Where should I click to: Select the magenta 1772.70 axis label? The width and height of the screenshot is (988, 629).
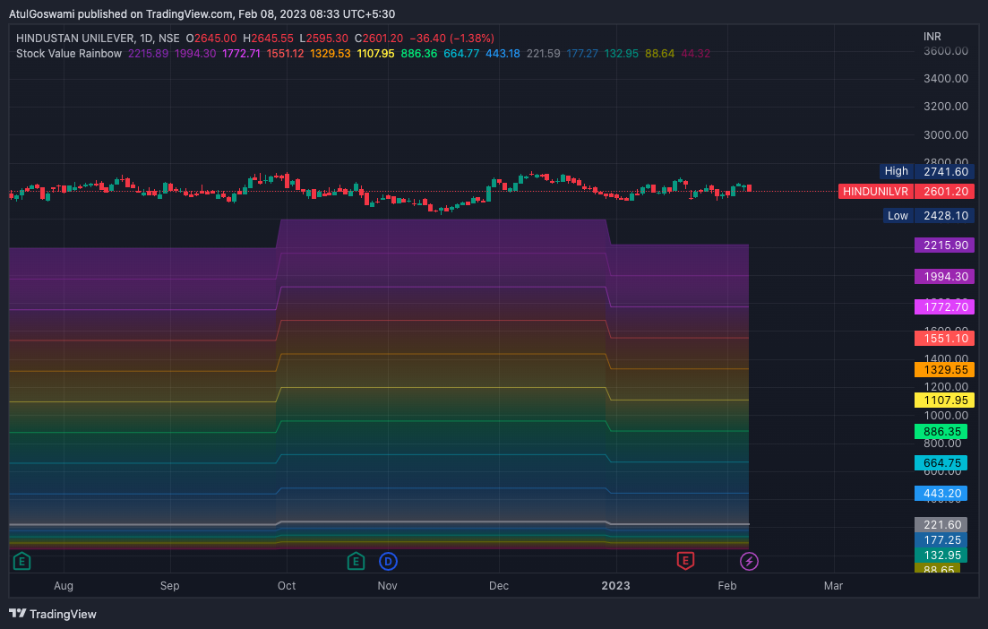(x=944, y=307)
